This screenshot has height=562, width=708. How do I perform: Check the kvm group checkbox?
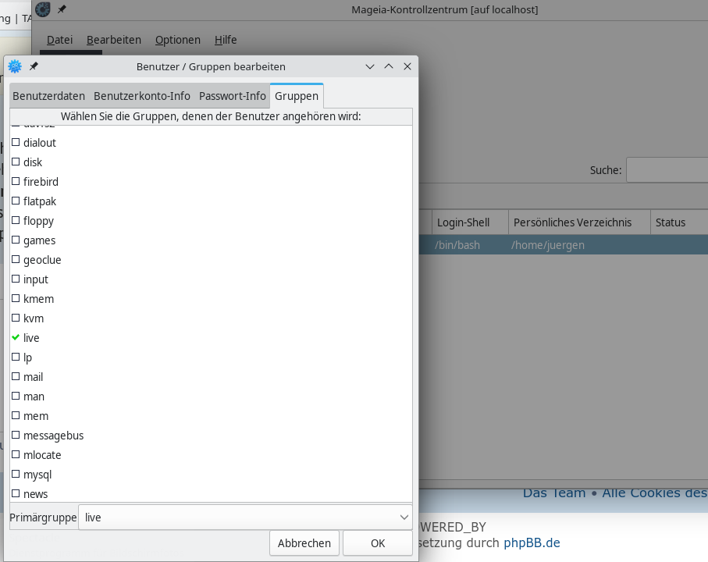[x=16, y=318]
